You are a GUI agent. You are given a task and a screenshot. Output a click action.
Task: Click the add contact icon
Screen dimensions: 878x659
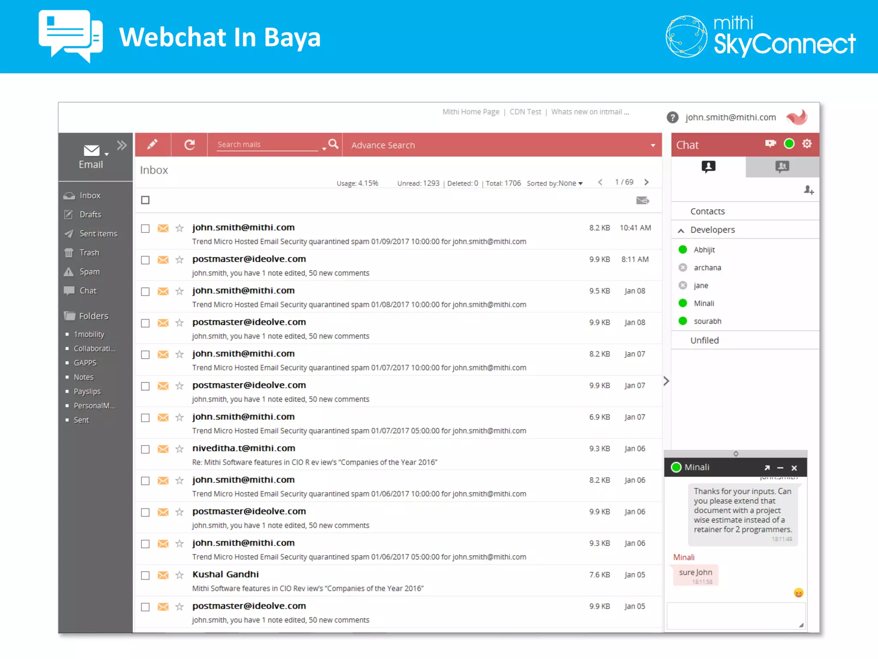pos(809,190)
